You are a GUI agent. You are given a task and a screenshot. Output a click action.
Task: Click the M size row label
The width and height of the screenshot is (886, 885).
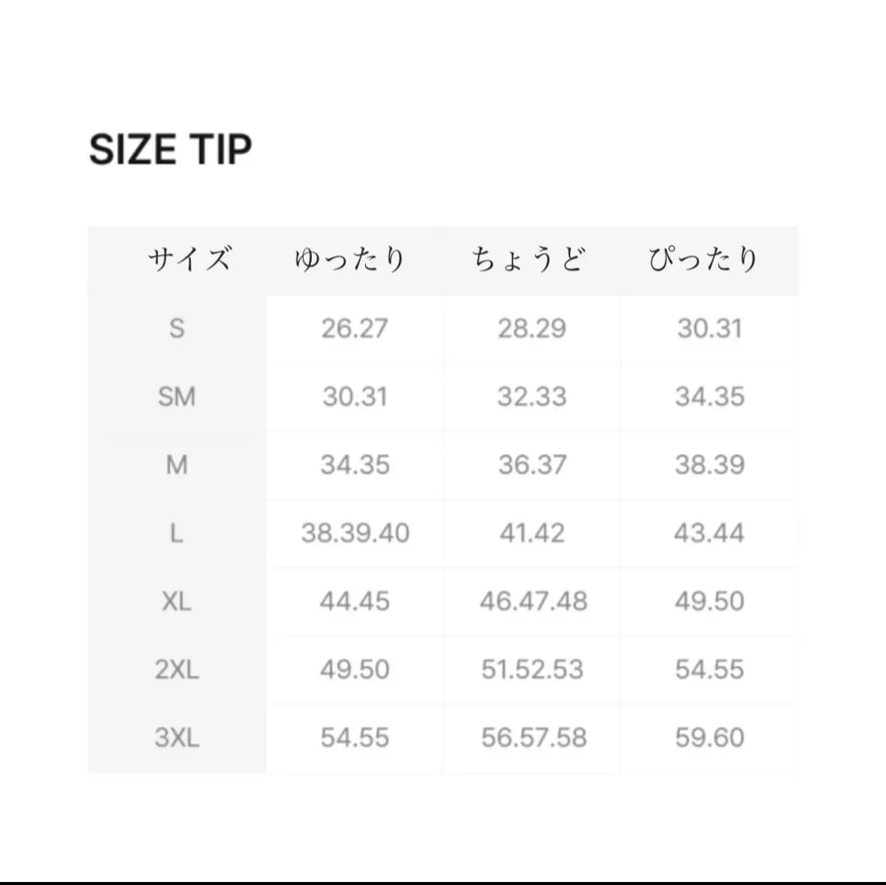pos(177,465)
